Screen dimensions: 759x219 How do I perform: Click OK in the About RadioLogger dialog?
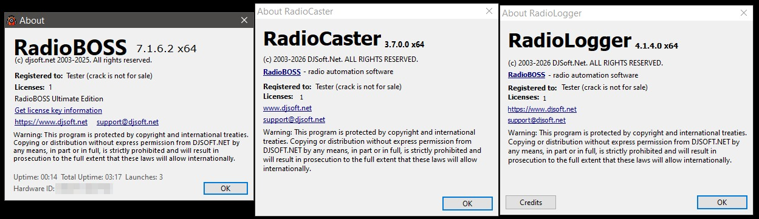click(722, 202)
